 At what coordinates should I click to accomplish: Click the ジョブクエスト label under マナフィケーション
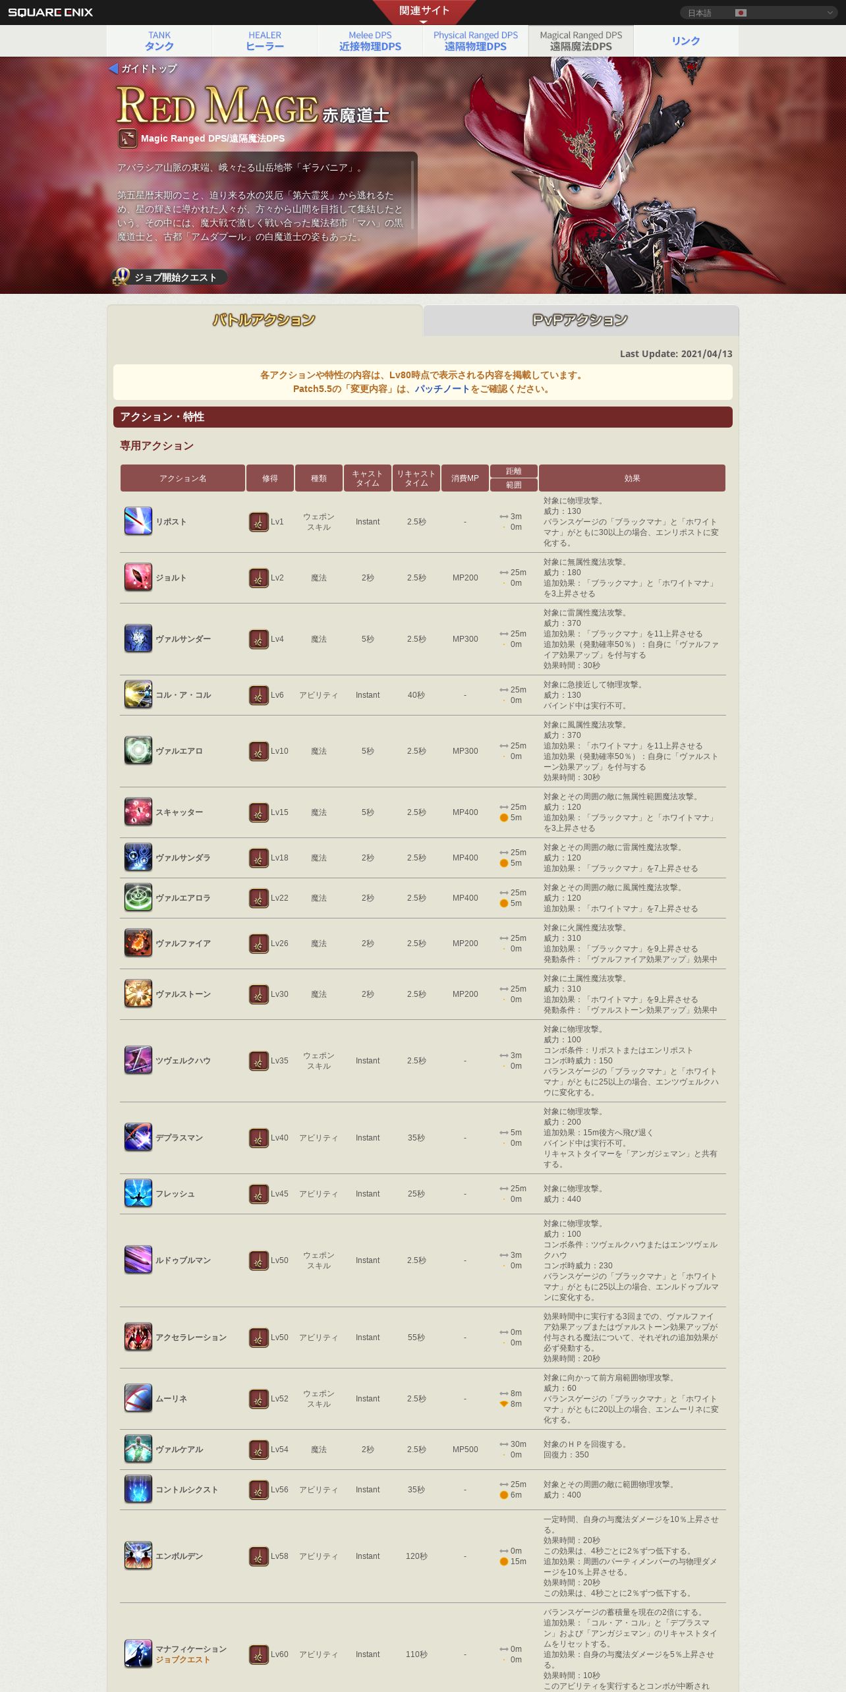pyautogui.click(x=183, y=1660)
